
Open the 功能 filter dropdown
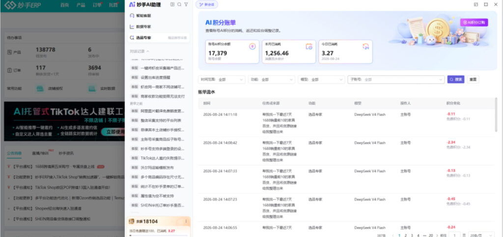271,79
